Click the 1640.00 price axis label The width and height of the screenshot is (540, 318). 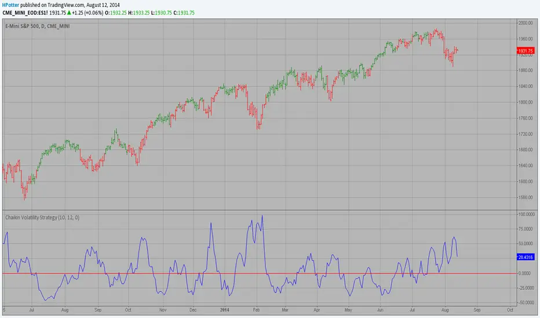526,166
